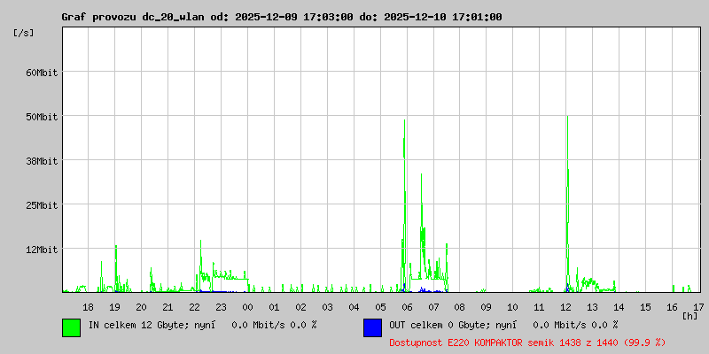Click the '12' hour label on x-axis
The height and width of the screenshot is (354, 709).
(566, 307)
